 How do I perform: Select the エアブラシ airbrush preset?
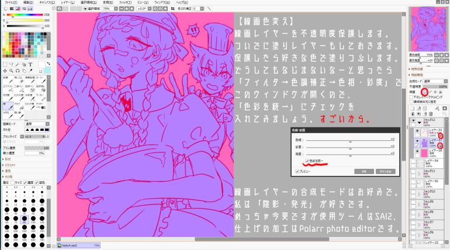[8, 89]
